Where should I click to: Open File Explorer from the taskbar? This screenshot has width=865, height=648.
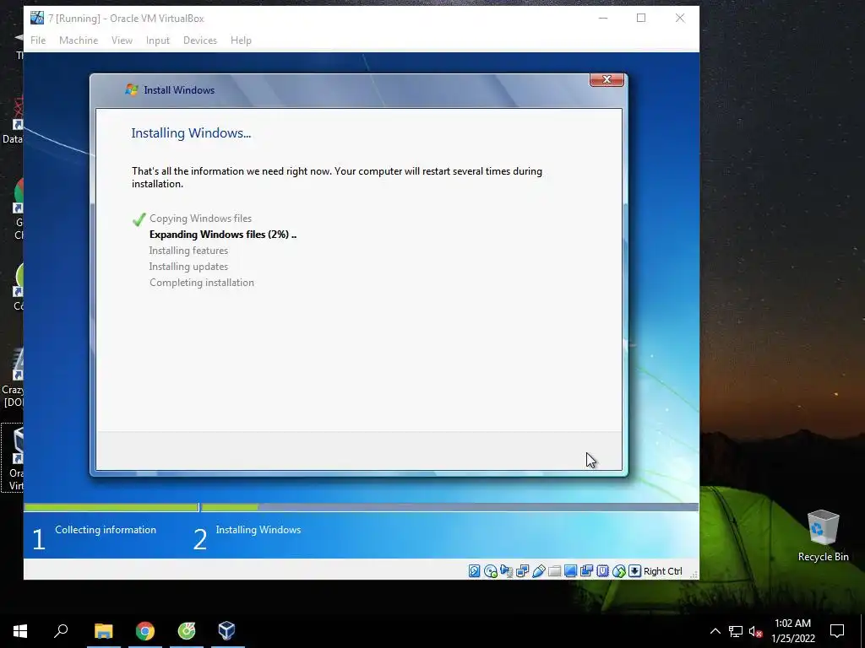click(103, 631)
